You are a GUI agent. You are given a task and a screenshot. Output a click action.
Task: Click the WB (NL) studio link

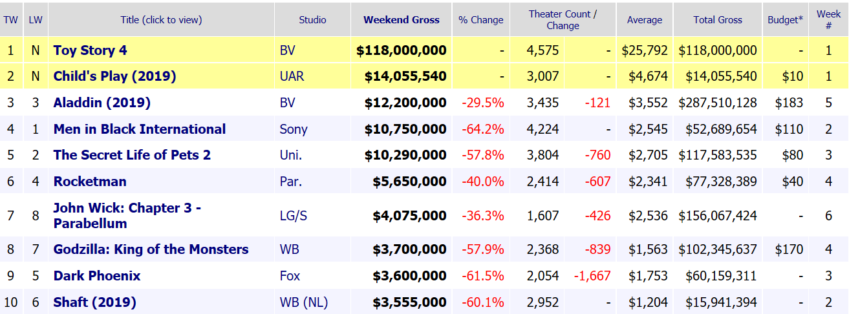[x=302, y=302]
